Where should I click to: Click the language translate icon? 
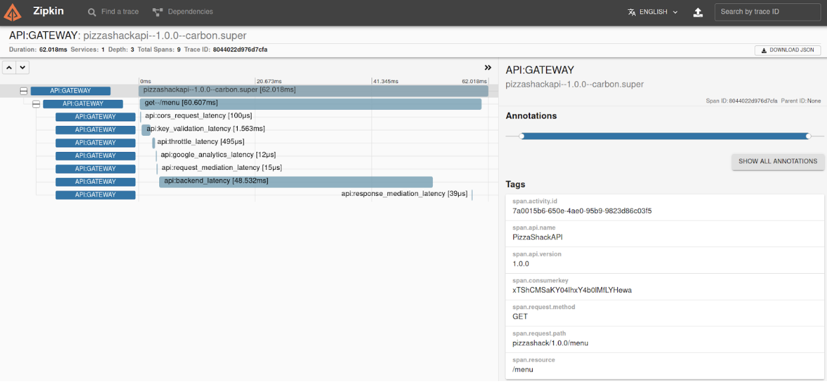click(x=631, y=11)
